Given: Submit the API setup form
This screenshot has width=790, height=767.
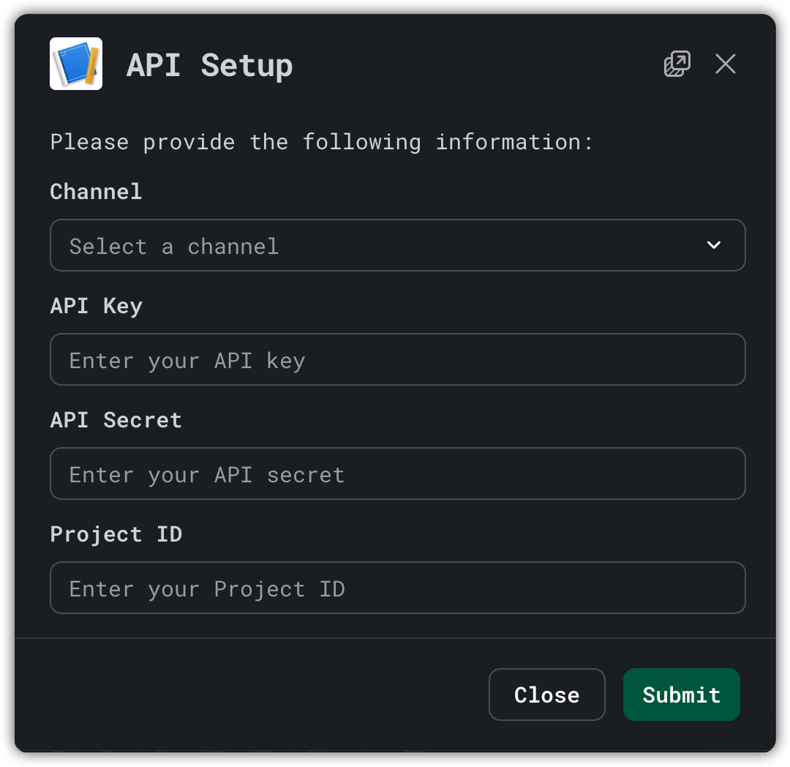Looking at the screenshot, I should [x=681, y=694].
